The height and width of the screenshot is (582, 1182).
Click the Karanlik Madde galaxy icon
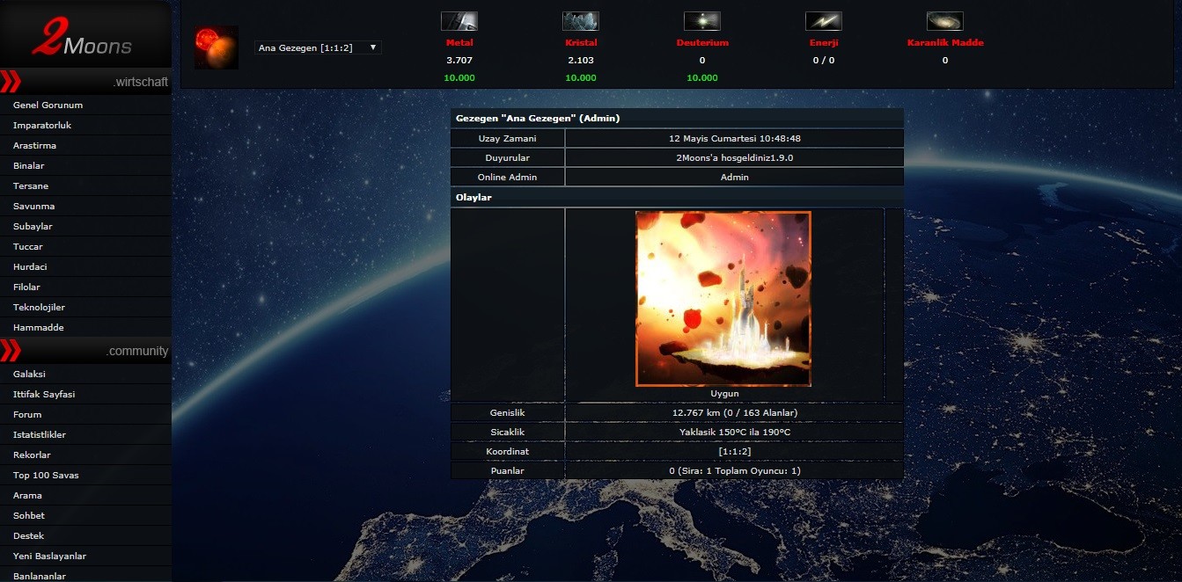[x=945, y=21]
